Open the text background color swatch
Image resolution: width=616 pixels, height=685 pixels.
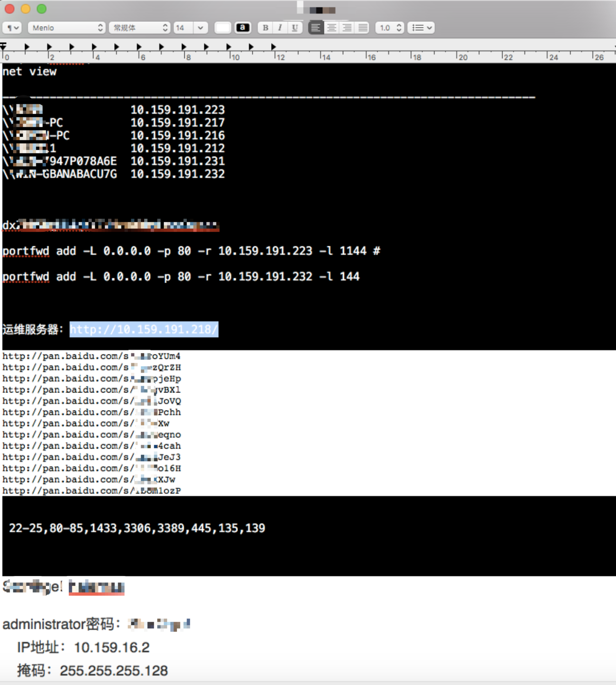tap(243, 28)
